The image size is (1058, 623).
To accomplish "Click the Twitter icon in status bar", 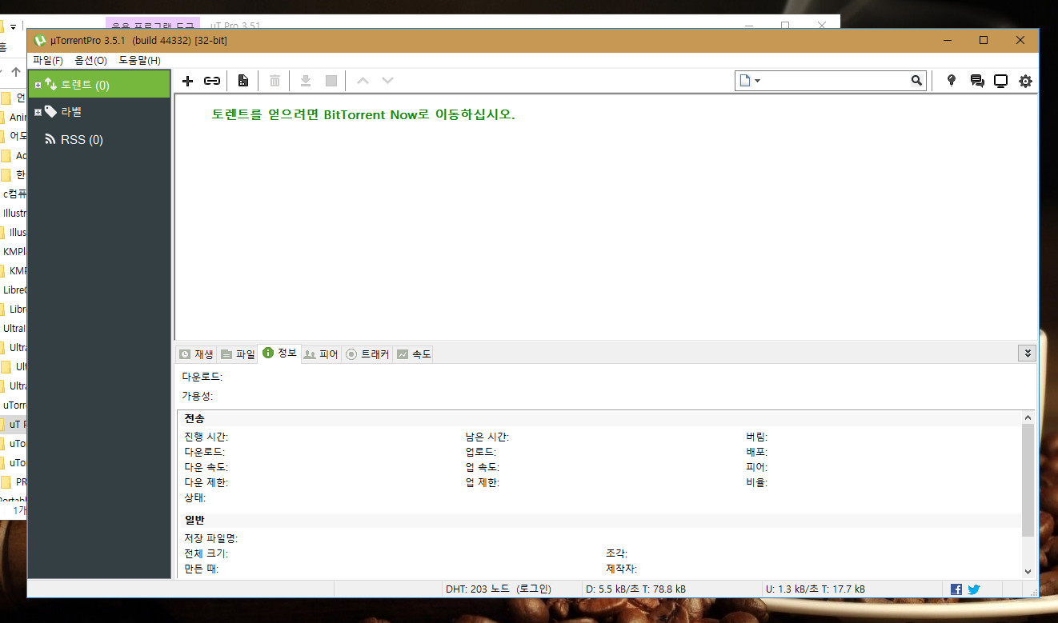I will (973, 589).
